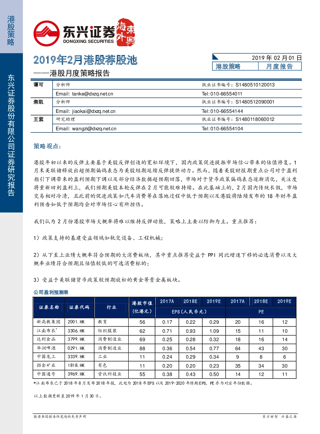Click the email jiaokai@dxzq.net.cn
Image resolution: width=320 pixels, height=434 pixels.
pyautogui.click(x=93, y=111)
